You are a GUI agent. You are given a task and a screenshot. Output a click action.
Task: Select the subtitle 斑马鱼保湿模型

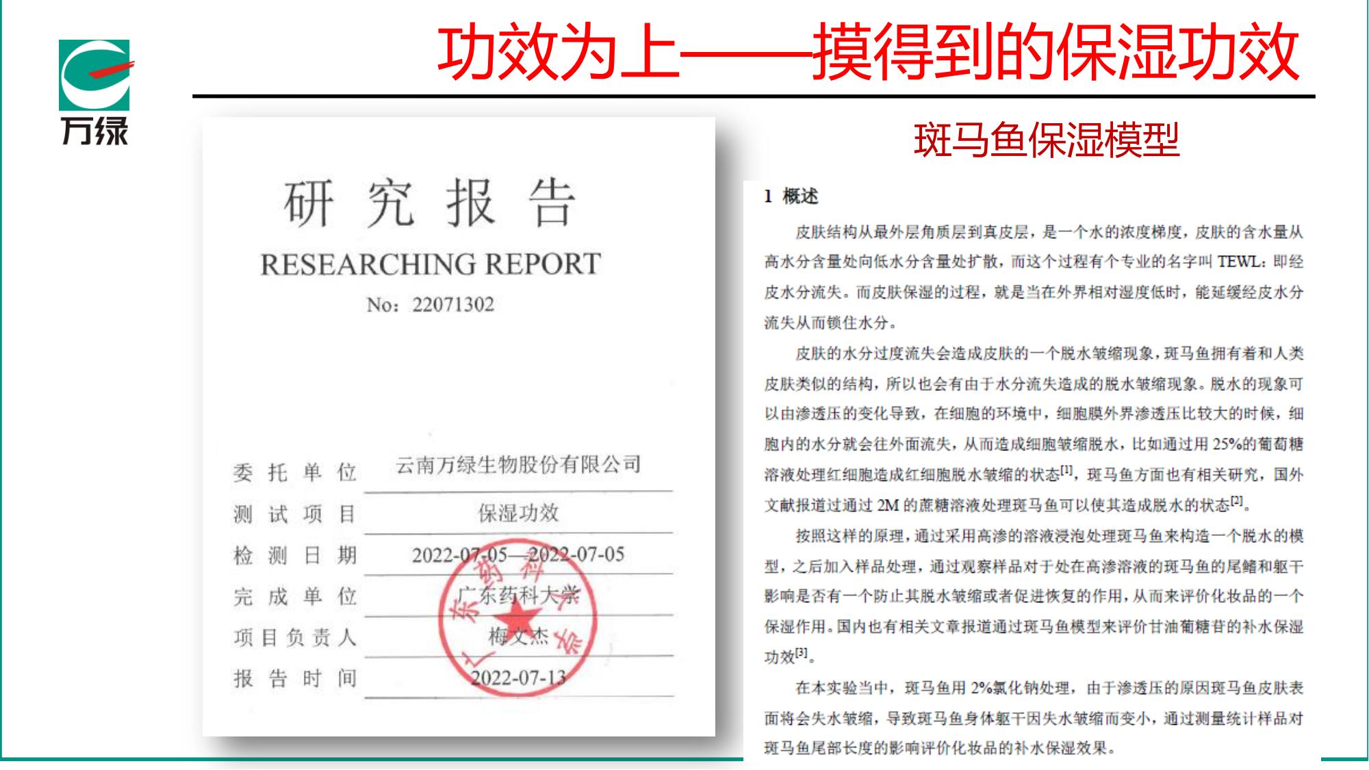click(1047, 140)
